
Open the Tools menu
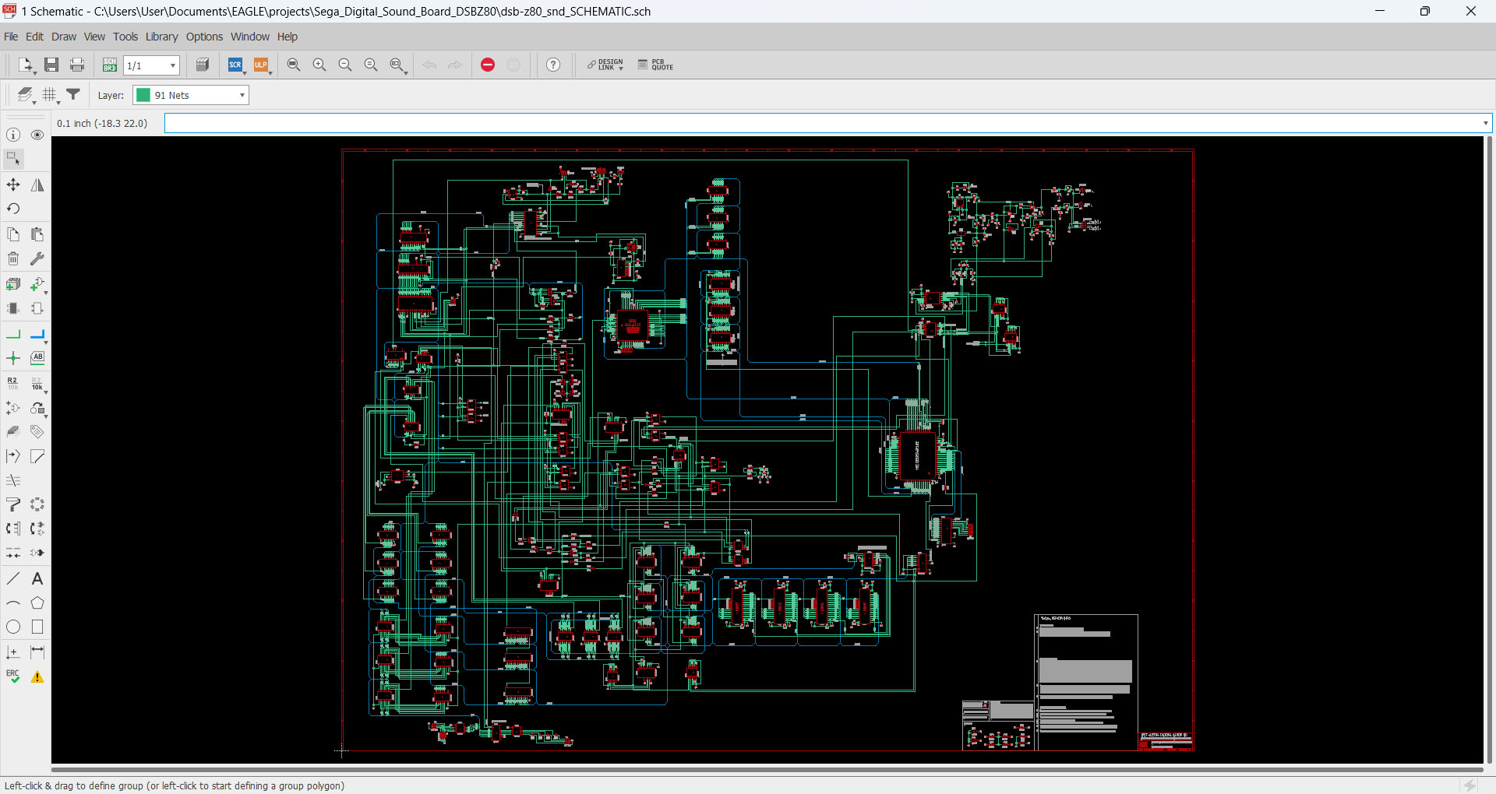pos(125,37)
